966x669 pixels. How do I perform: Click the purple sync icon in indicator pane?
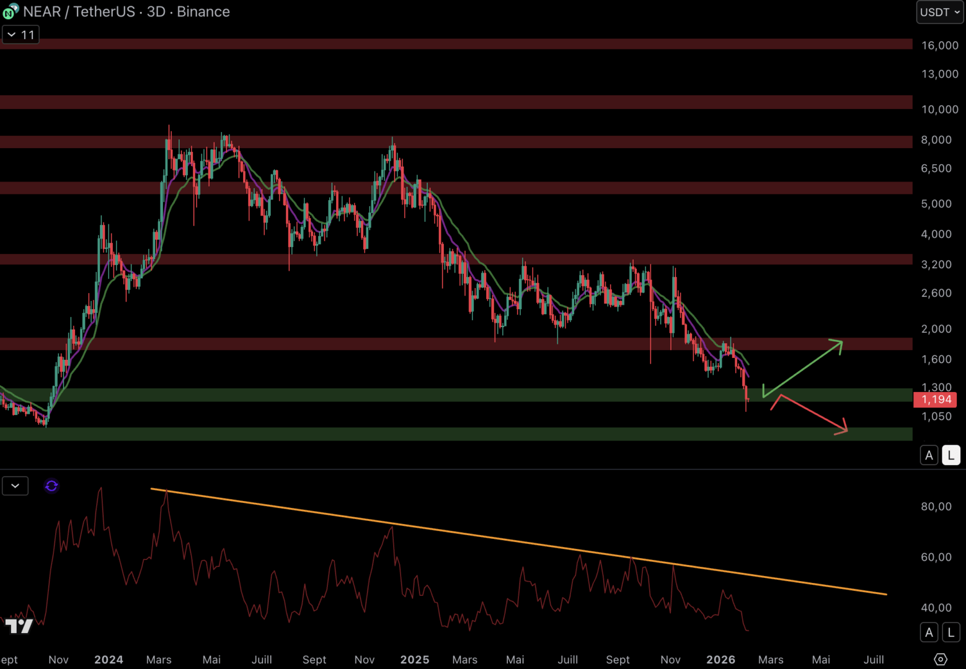pos(51,486)
